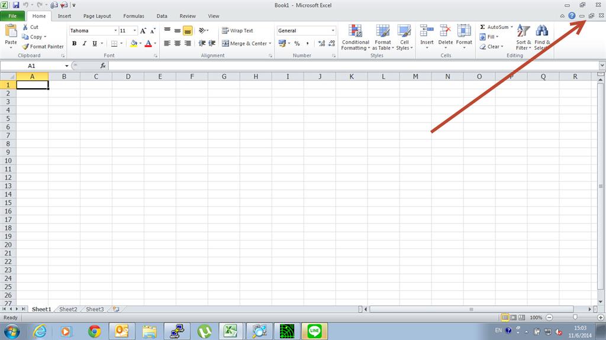
Task: Click Increase Decimal icon
Action: (x=321, y=43)
